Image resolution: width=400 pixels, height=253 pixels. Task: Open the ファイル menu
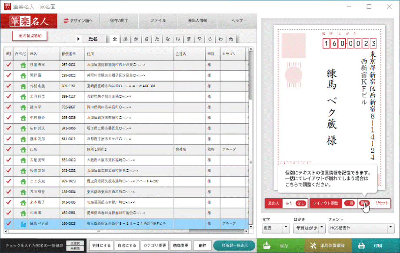click(158, 21)
